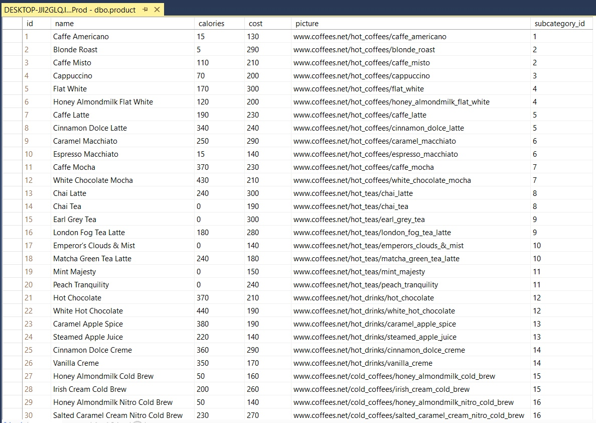This screenshot has width=596, height=423.
Task: Click the subcategory_id column header
Action: point(561,24)
